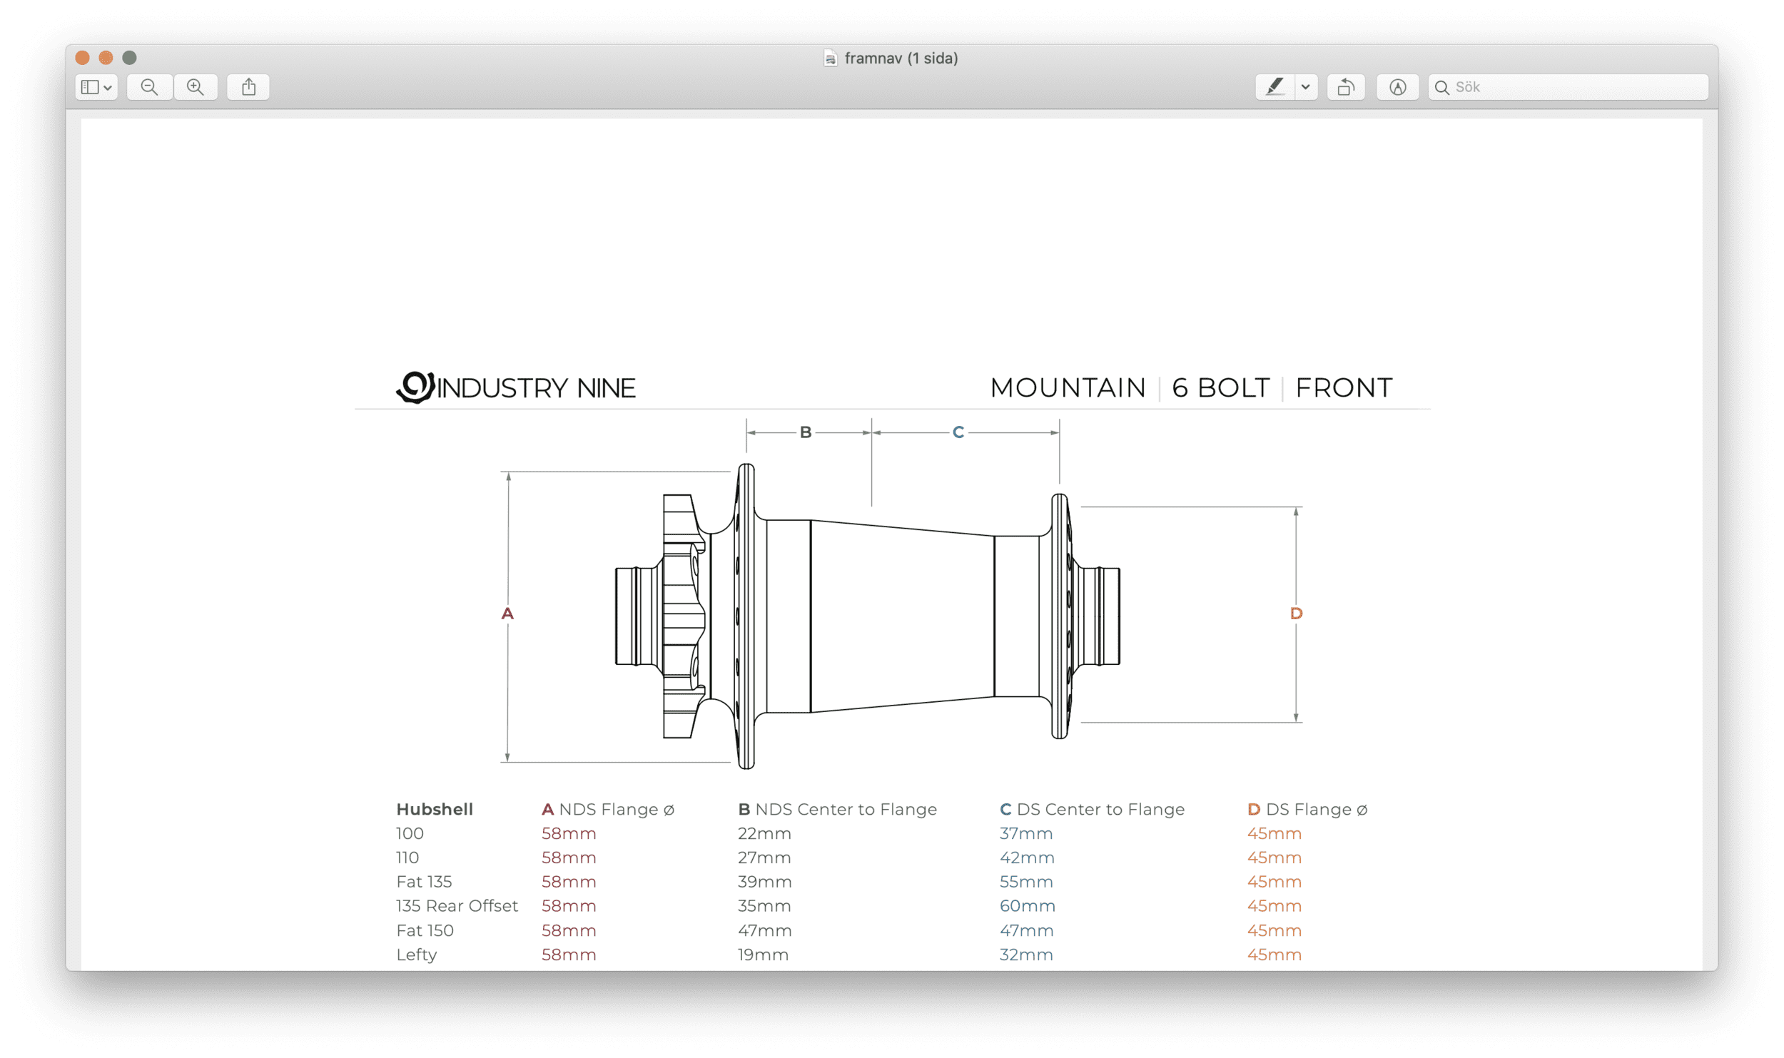This screenshot has width=1784, height=1058.
Task: Click the orange D dimension label in the diagram
Action: point(1296,613)
